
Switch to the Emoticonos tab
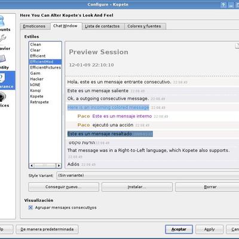35,26
